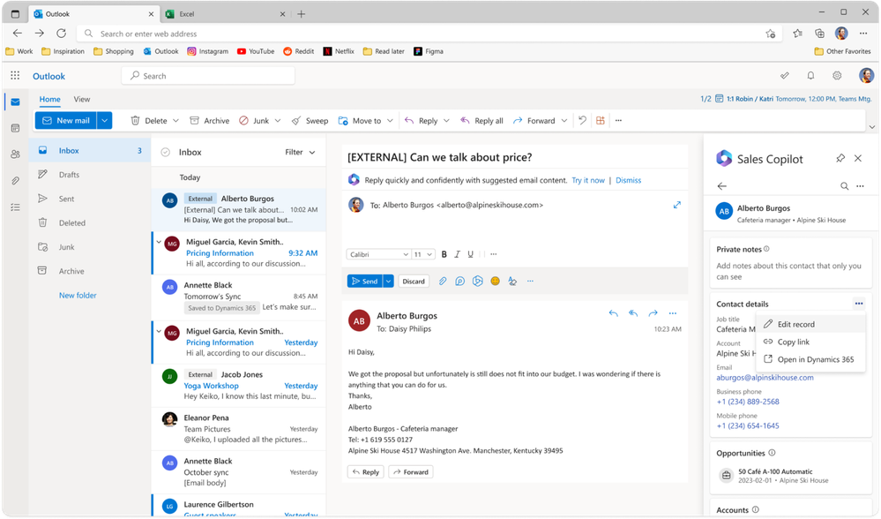Apply underline formatting in the reply

pos(470,254)
